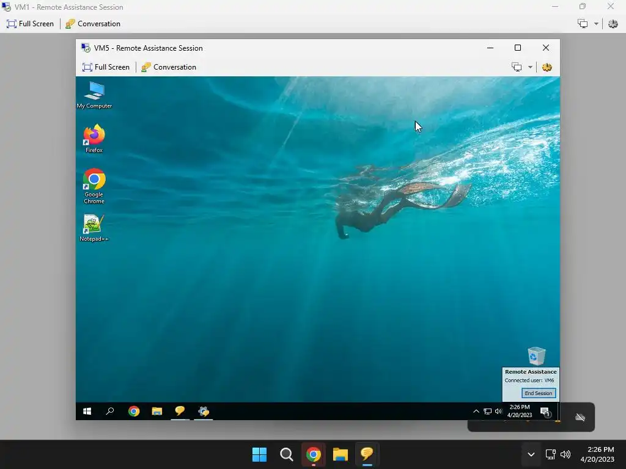Viewport: 626px width, 469px height.
Task: Open the host Windows 11 Start button
Action: click(259, 454)
